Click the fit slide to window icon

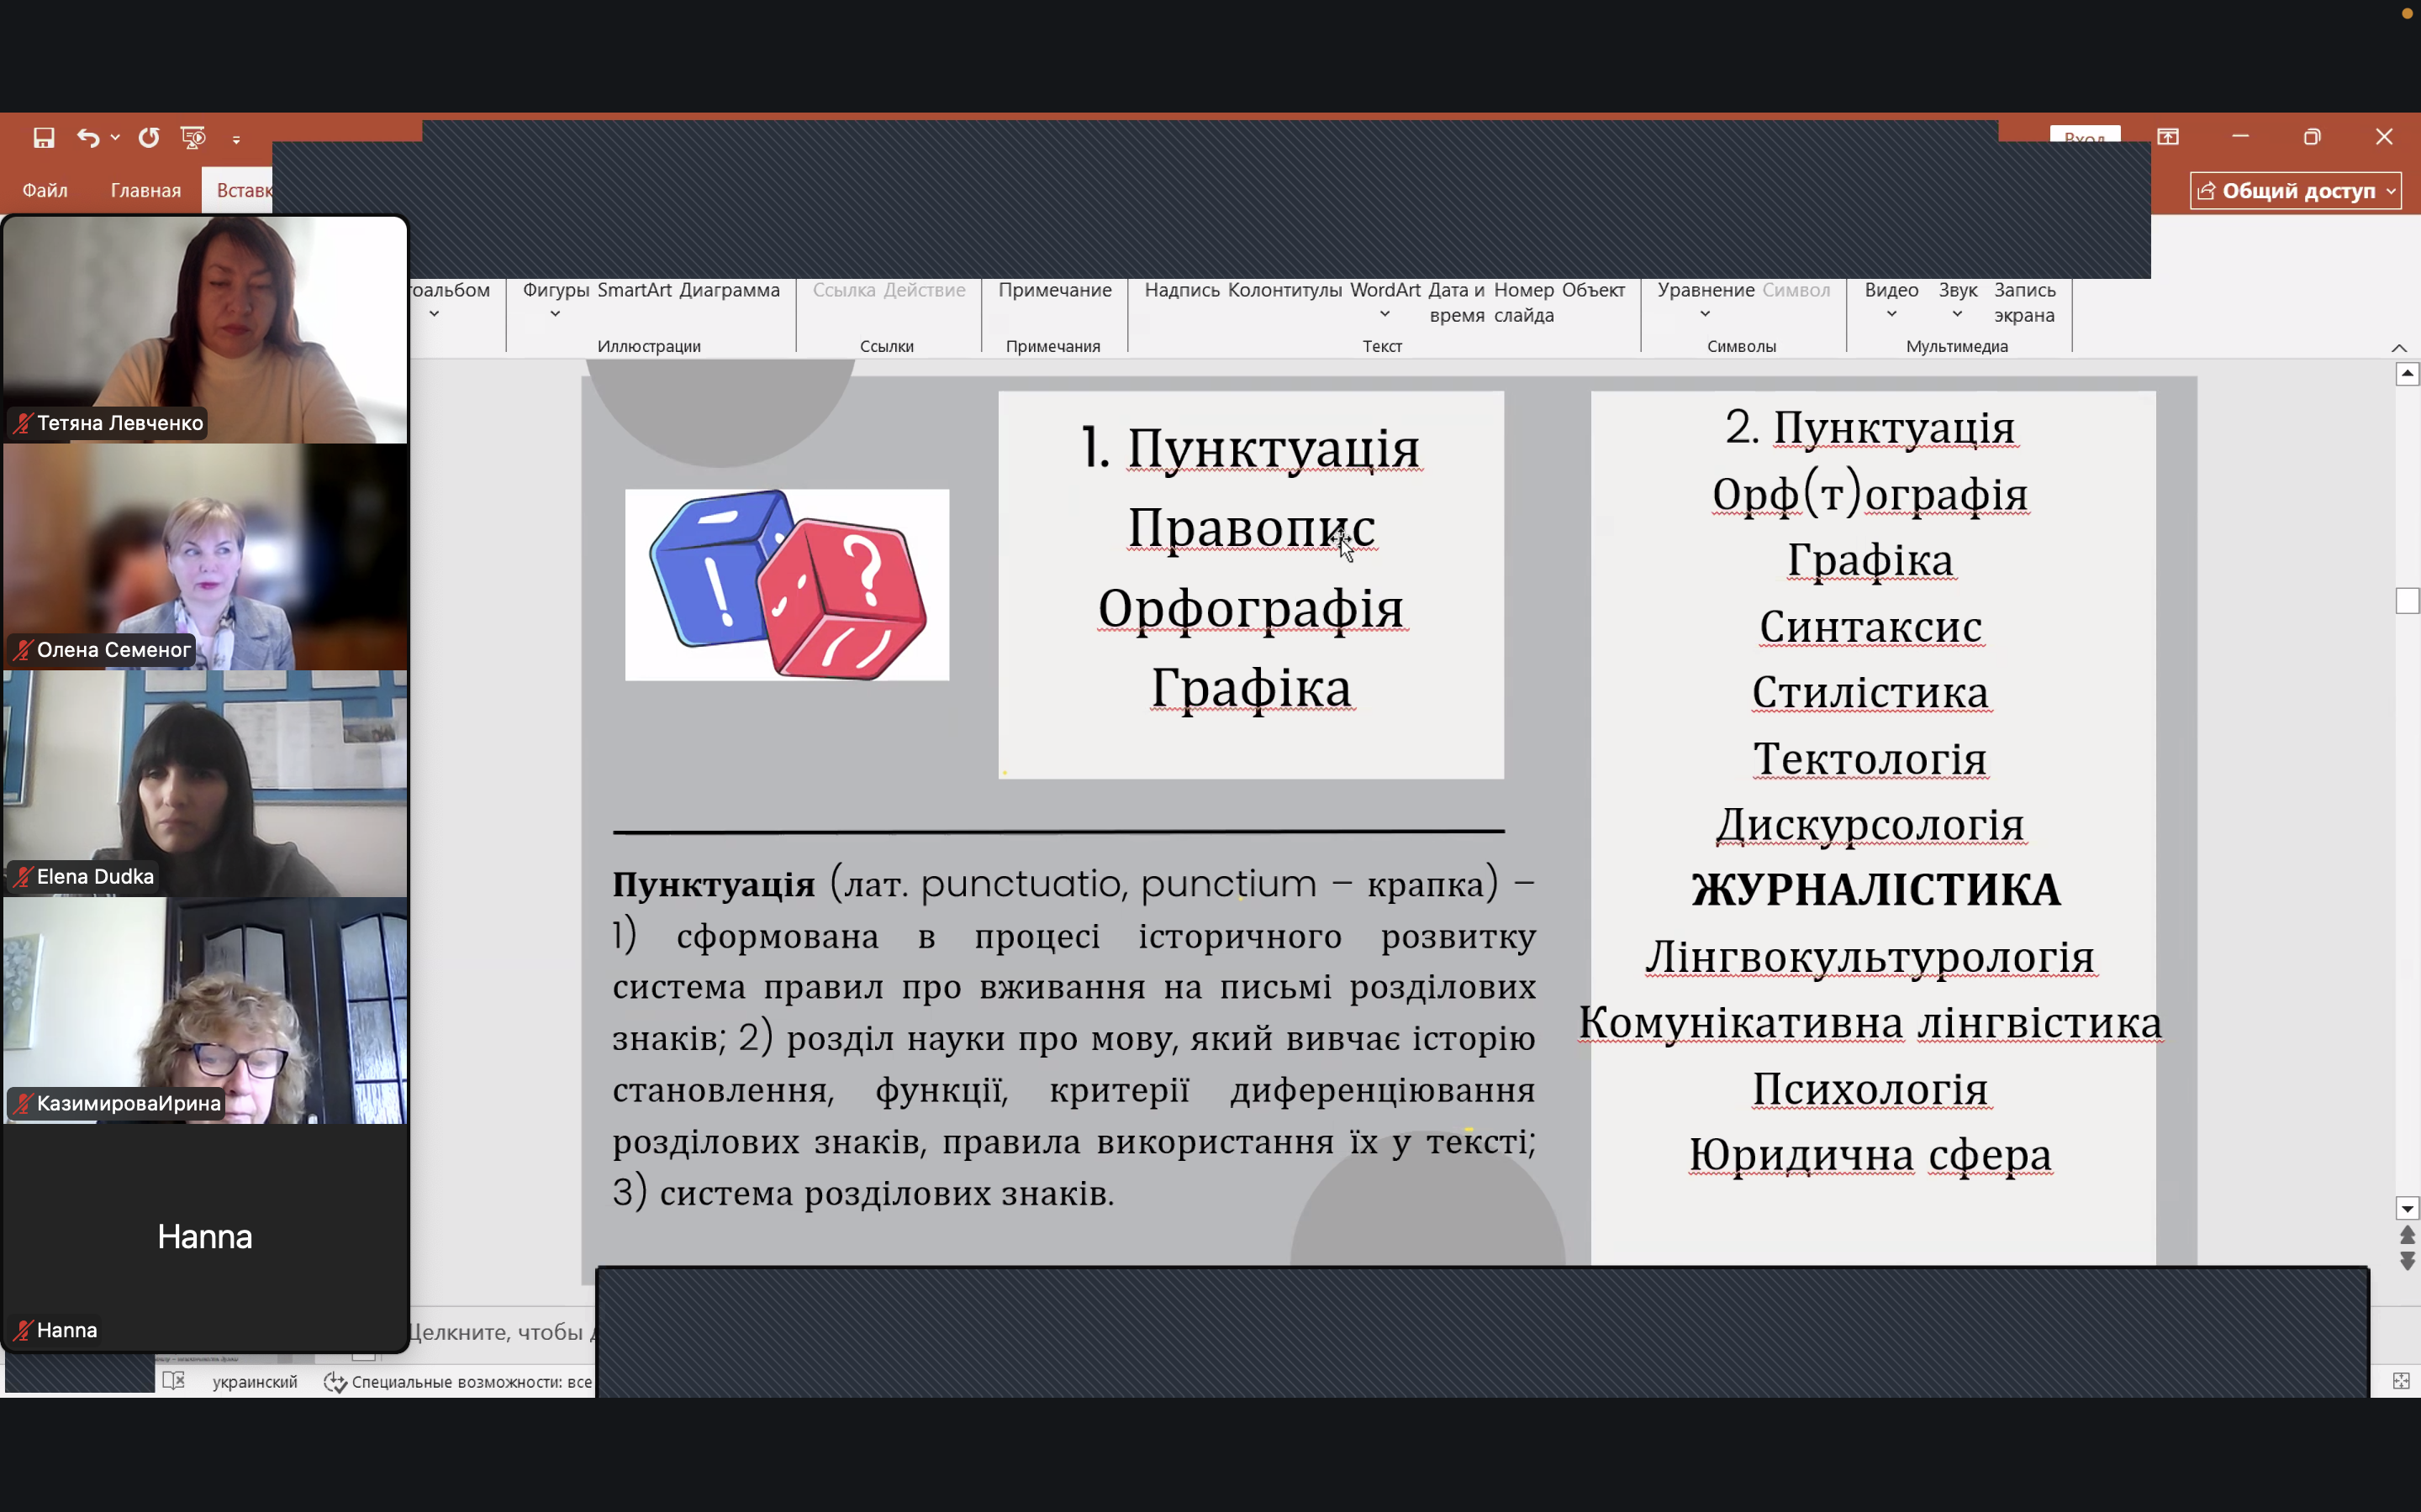click(2400, 1381)
